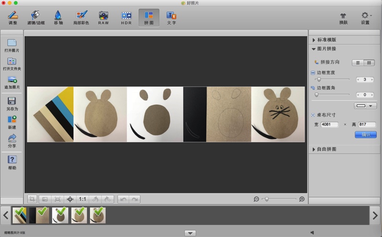Select the color stripes image in collage
382x237 pixels.
tap(50, 114)
